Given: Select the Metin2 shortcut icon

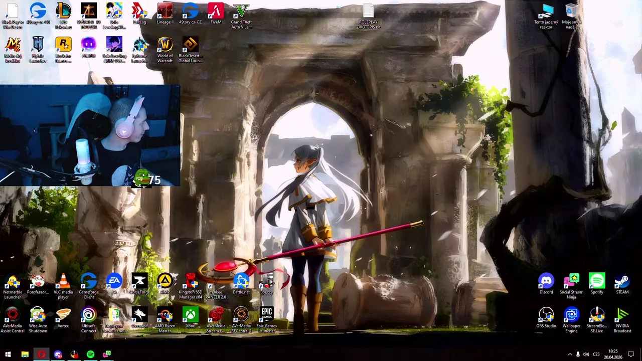Looking at the screenshot, I should pos(13,50).
